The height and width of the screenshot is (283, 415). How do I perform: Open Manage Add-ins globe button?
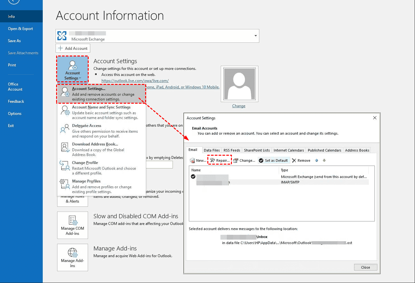point(72,257)
